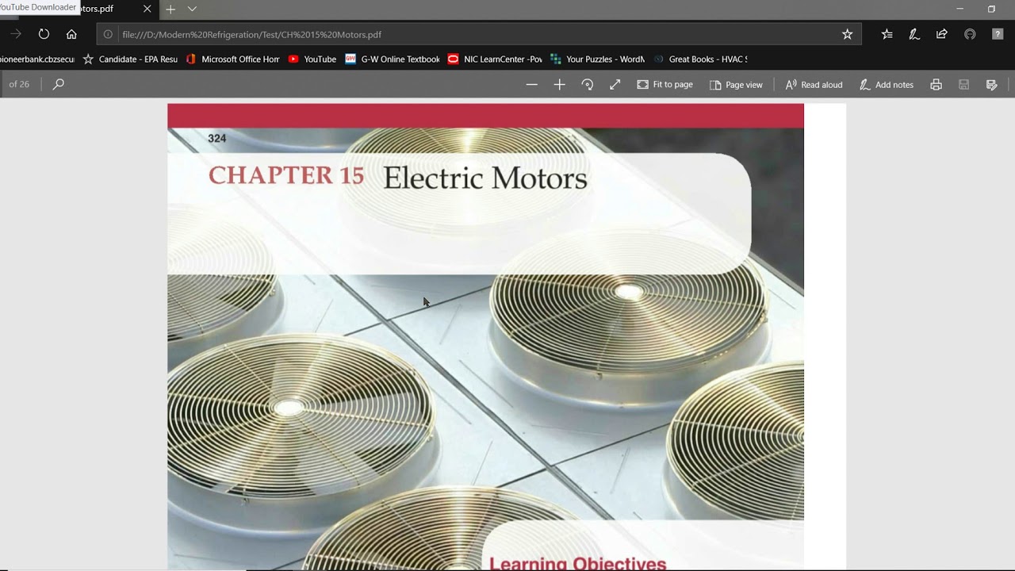
Task: Add this page to favorites with the star
Action: pos(847,34)
